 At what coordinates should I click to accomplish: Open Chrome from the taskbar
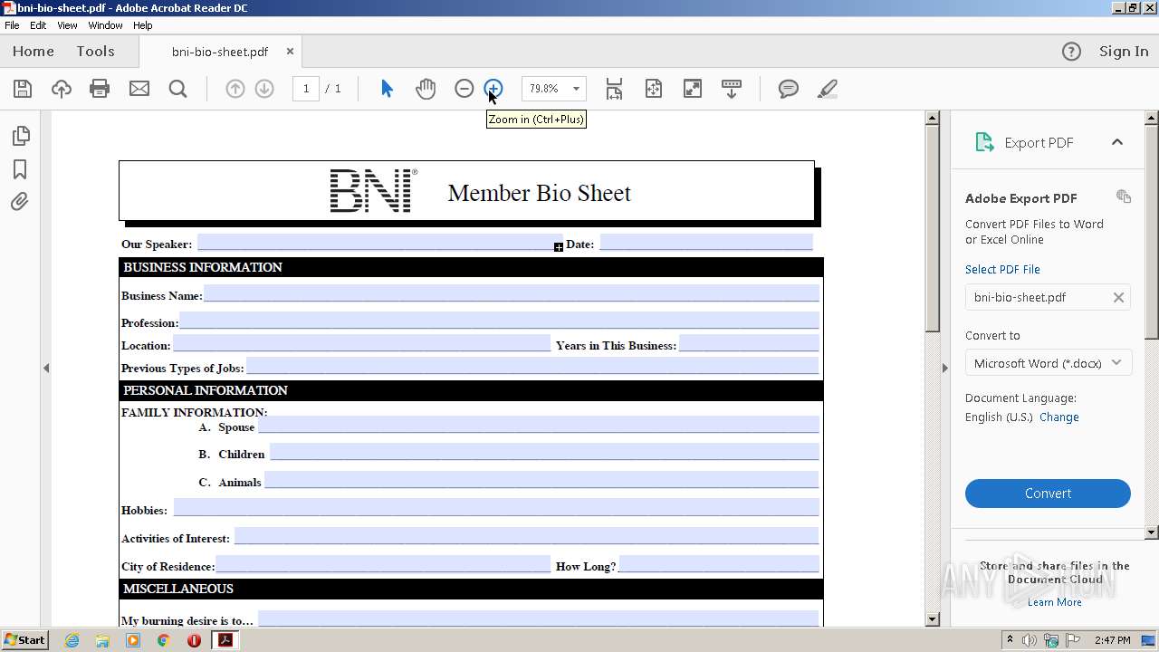tap(163, 640)
